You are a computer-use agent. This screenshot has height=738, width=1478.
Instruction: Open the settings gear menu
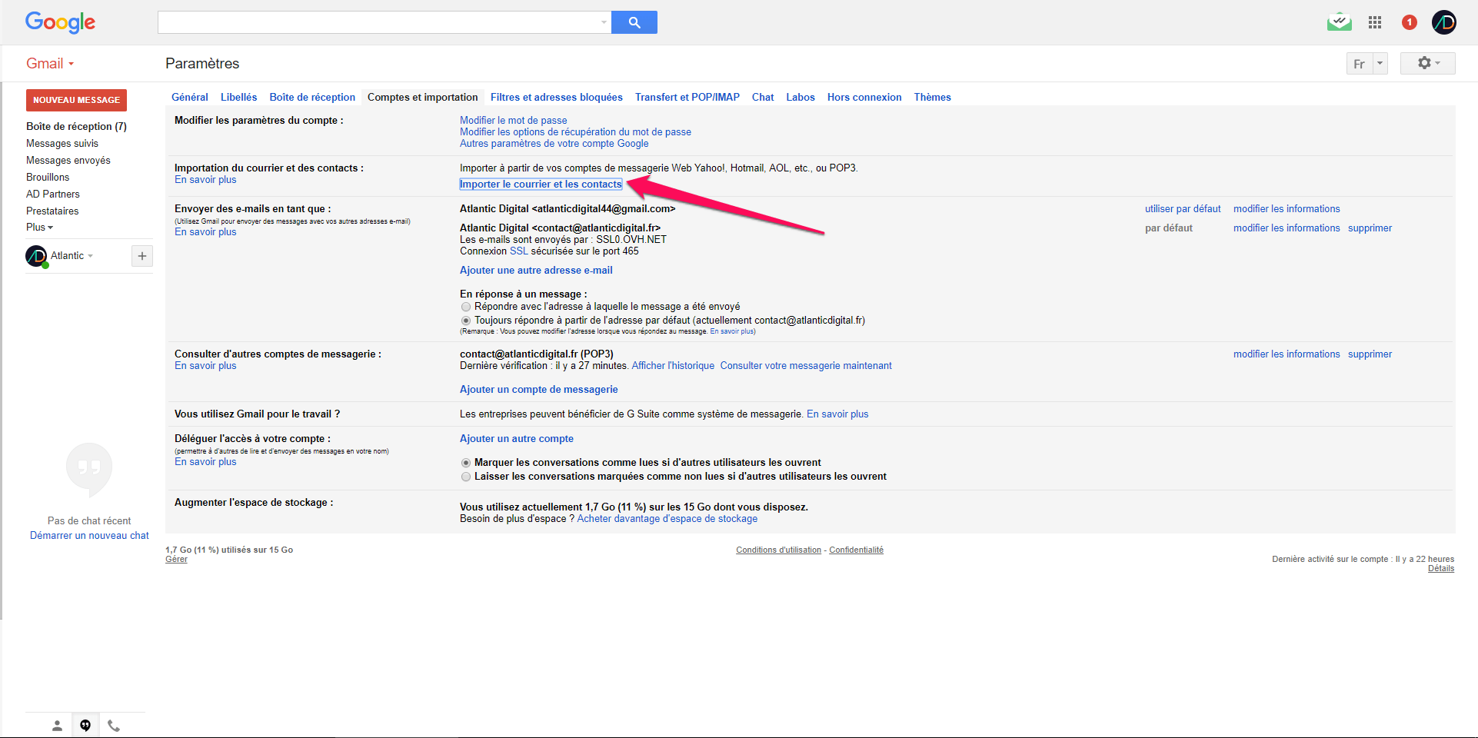pyautogui.click(x=1428, y=63)
